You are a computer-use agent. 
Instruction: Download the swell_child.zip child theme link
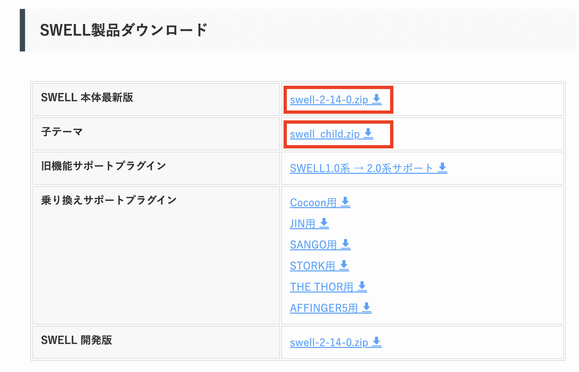point(325,134)
